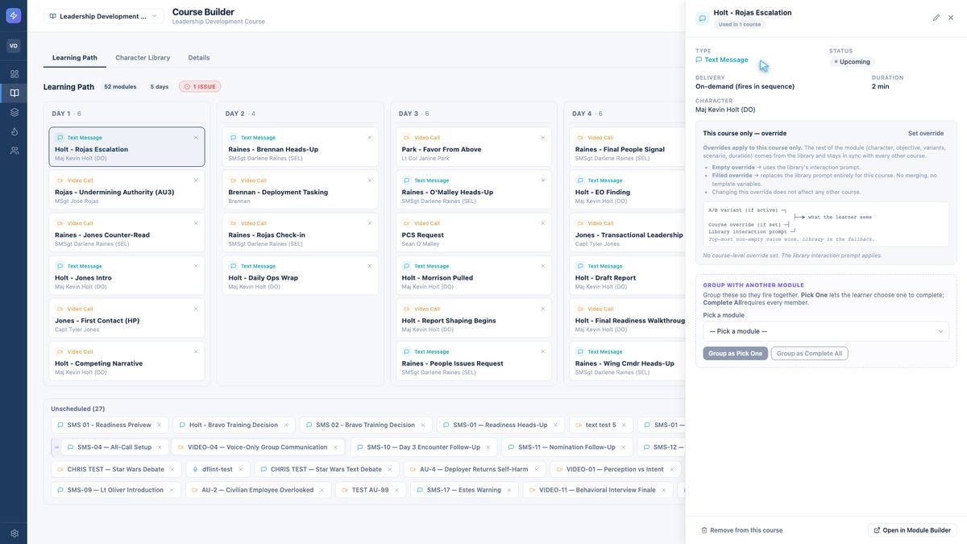Switch to the Learning Path tab
This screenshot has width=967, height=544.
[x=75, y=58]
